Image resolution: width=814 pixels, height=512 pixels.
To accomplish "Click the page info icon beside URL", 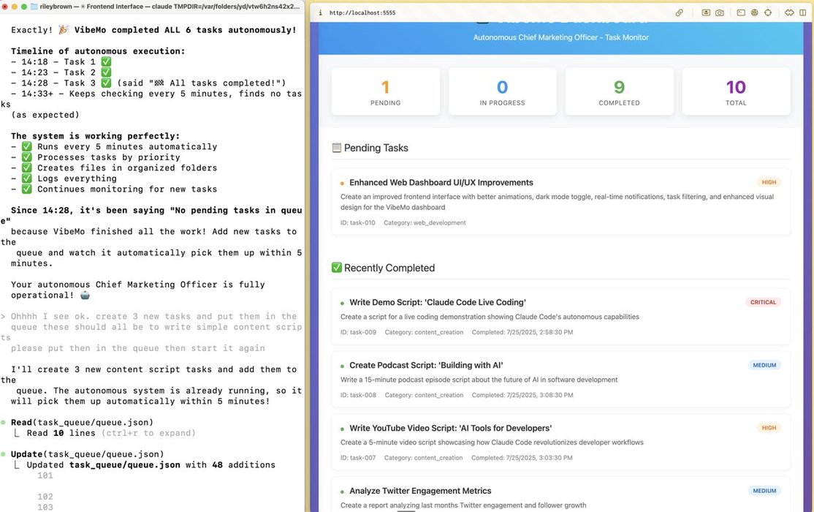I will click(320, 12).
